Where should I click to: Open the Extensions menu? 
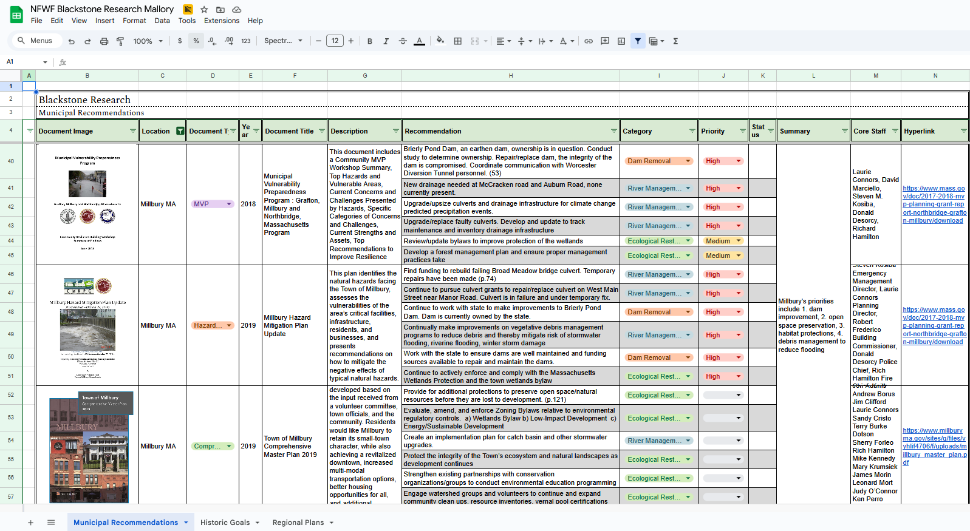coord(222,21)
